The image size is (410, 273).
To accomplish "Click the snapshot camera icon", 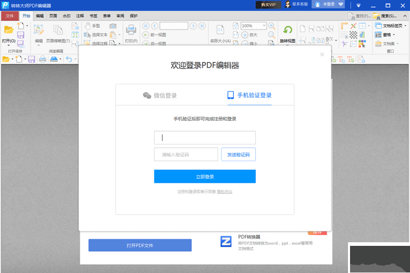I will [x=113, y=26].
